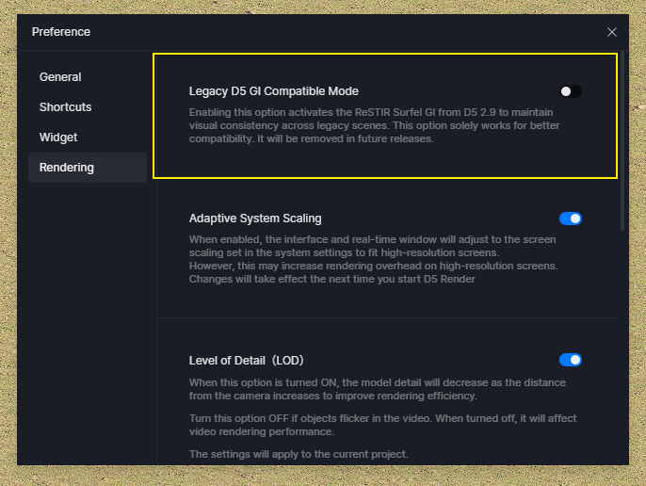The width and height of the screenshot is (646, 486).
Task: Click the model detail decrease description
Action: click(378, 389)
